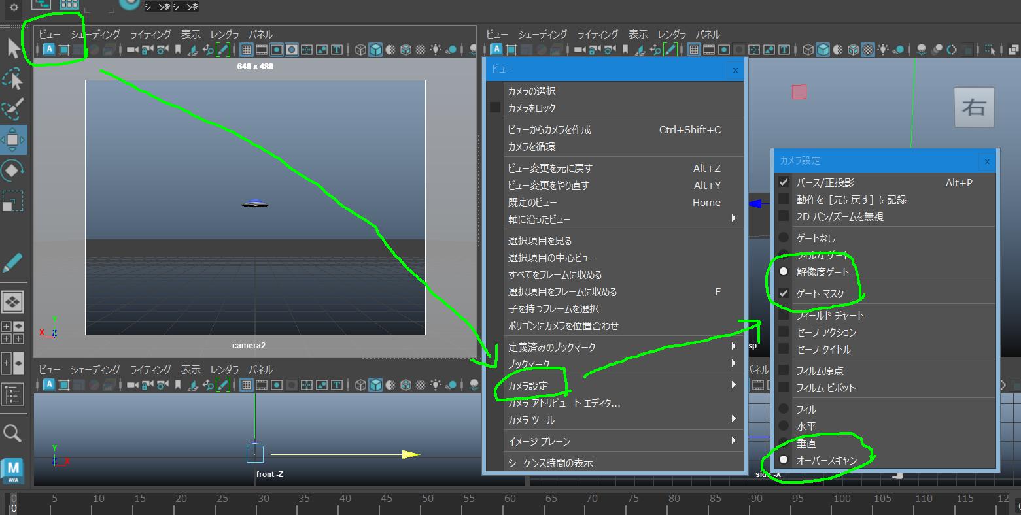Select オーバースキャン radio option

pos(784,460)
